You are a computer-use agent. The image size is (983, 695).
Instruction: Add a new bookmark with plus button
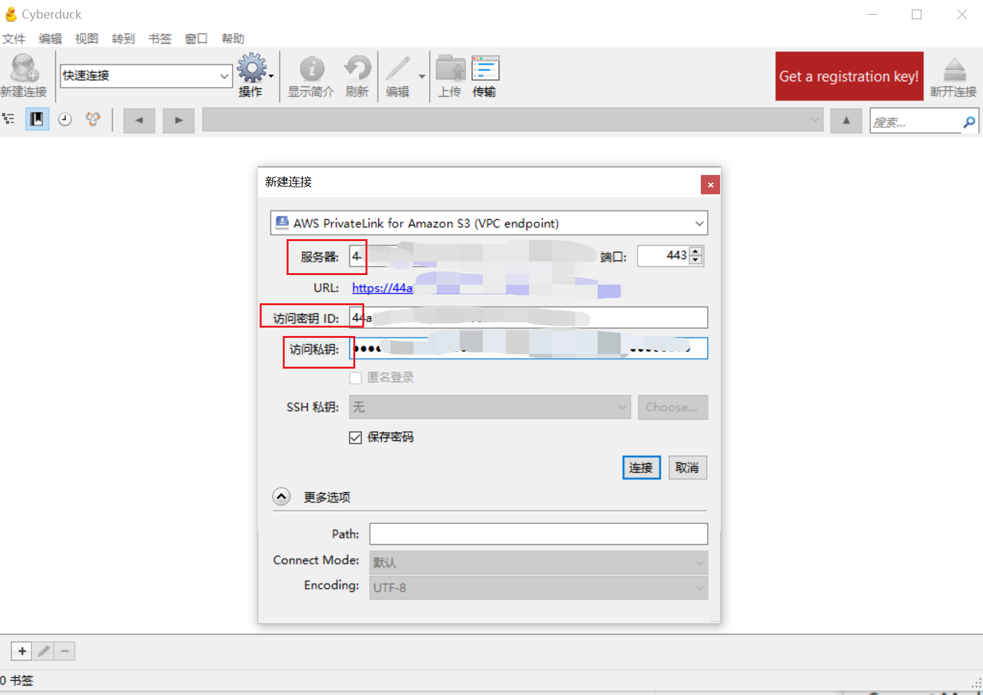coord(22,651)
